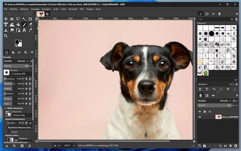Click the white background color swatch
Screen dimensions: 241x151
(x=20, y=45)
